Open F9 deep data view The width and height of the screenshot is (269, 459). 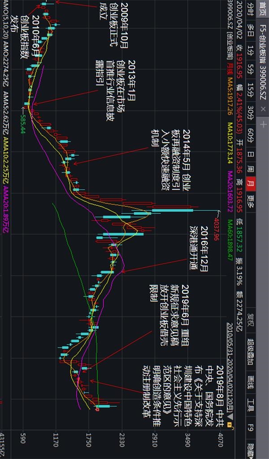(x=250, y=428)
